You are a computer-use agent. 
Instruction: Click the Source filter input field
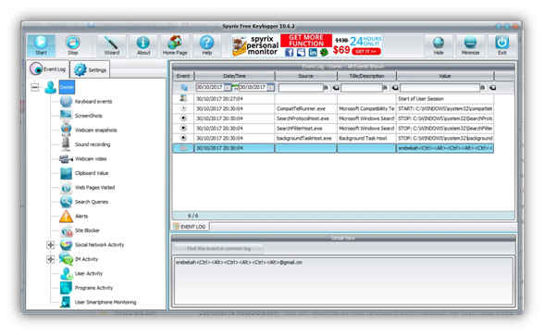[x=301, y=88]
